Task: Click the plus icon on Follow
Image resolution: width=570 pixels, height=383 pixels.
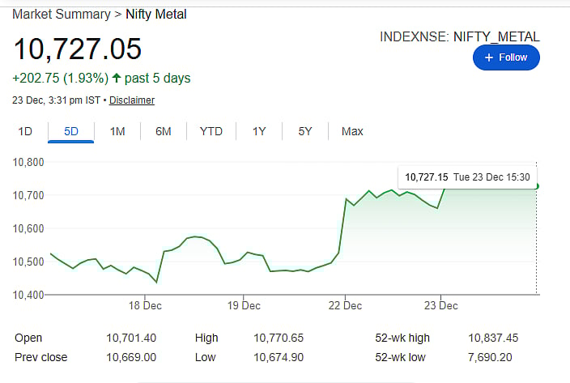Action: 488,57
